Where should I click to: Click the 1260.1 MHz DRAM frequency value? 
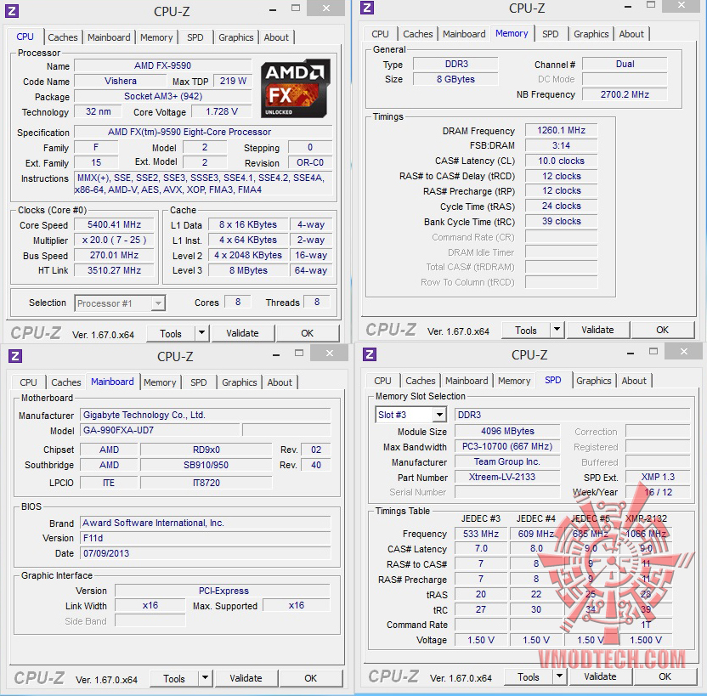pos(562,130)
